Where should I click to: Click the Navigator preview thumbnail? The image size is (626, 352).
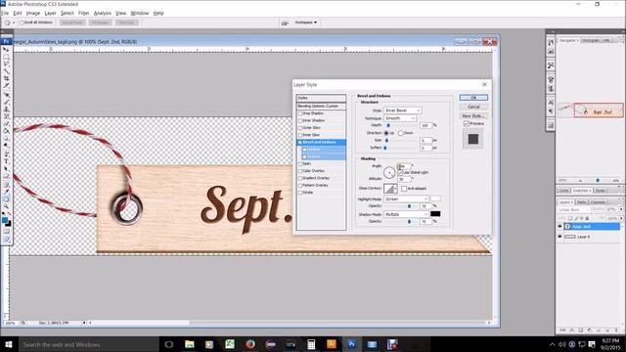[x=590, y=110]
